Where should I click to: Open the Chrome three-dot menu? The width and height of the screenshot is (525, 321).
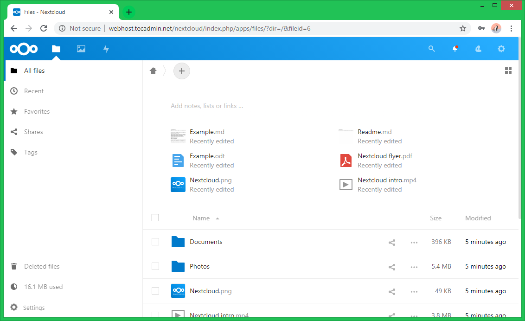pos(511,28)
